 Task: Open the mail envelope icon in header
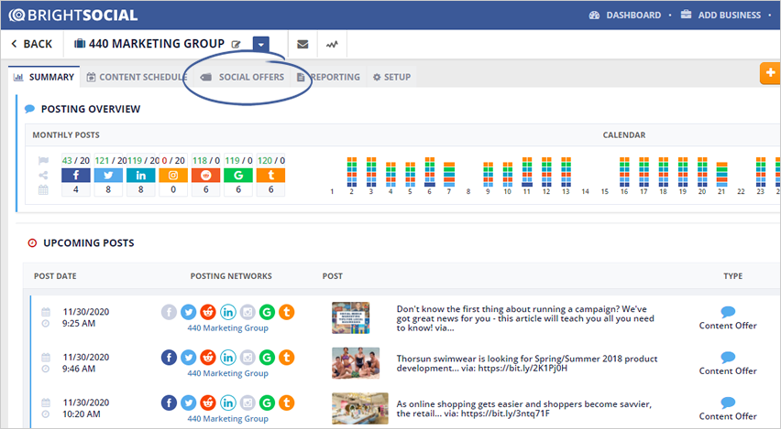click(302, 44)
